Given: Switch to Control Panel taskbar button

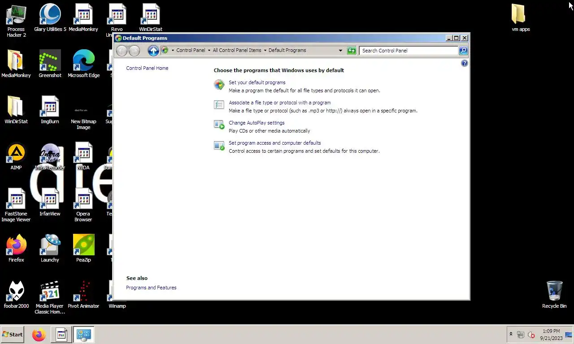Looking at the screenshot, I should 83,335.
